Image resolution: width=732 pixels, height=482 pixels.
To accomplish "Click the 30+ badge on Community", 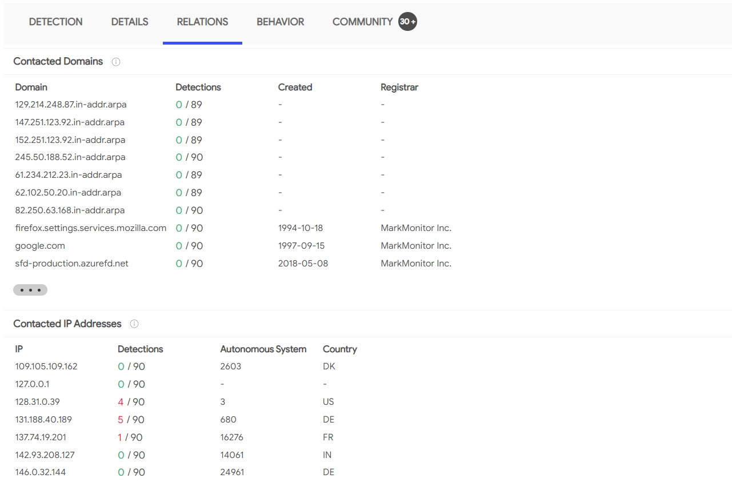I will [407, 22].
